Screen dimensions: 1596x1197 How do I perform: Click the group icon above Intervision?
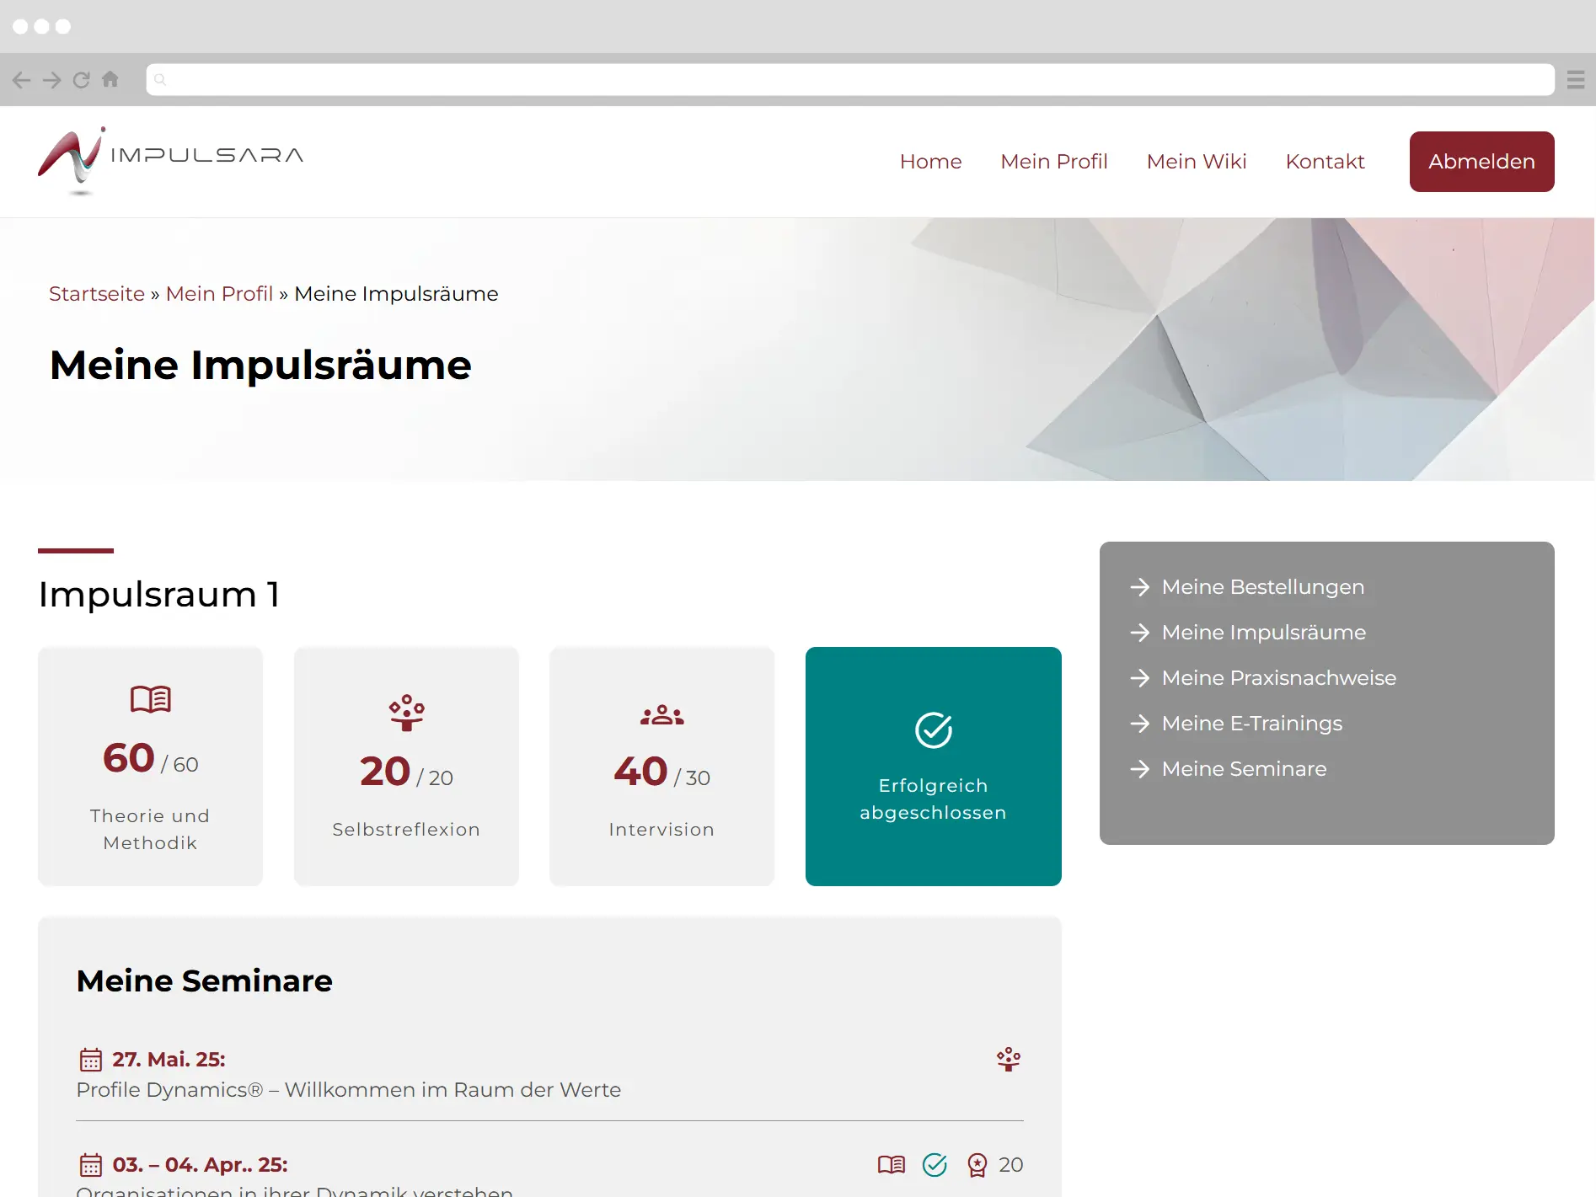click(661, 715)
